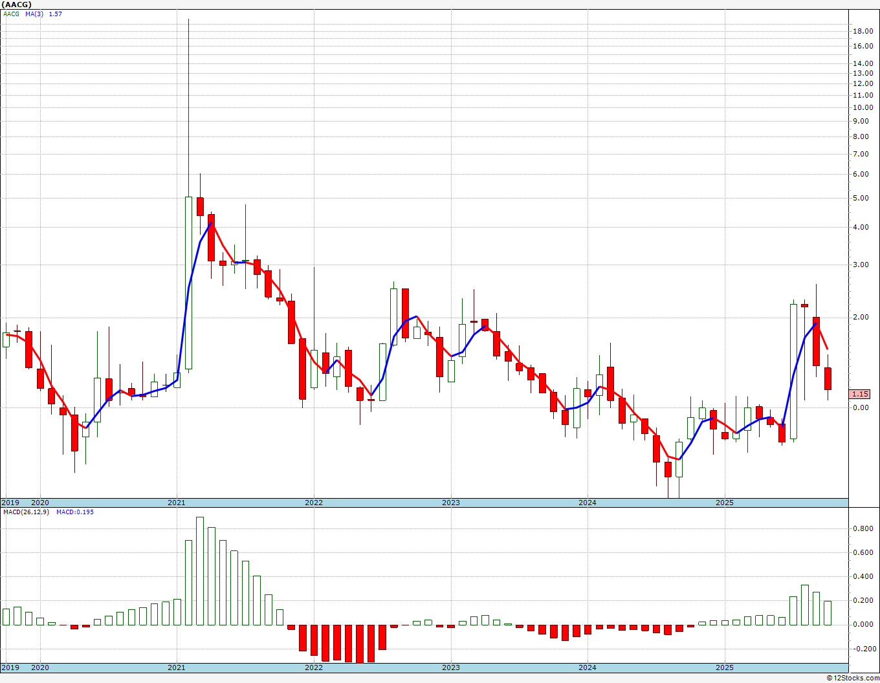This screenshot has width=880, height=683.
Task: Select 2021 on the MACD panel time axis
Action: click(x=177, y=667)
